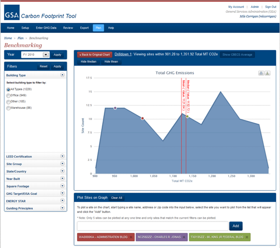Screen dimensions: 280x248
Task: Expand Year Built filter
Action: [x=62, y=178]
